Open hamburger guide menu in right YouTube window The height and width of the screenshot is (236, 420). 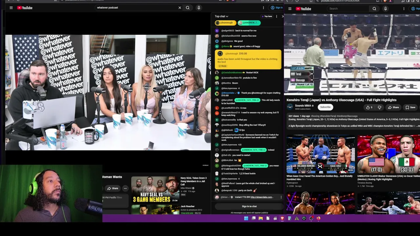(x=290, y=9)
